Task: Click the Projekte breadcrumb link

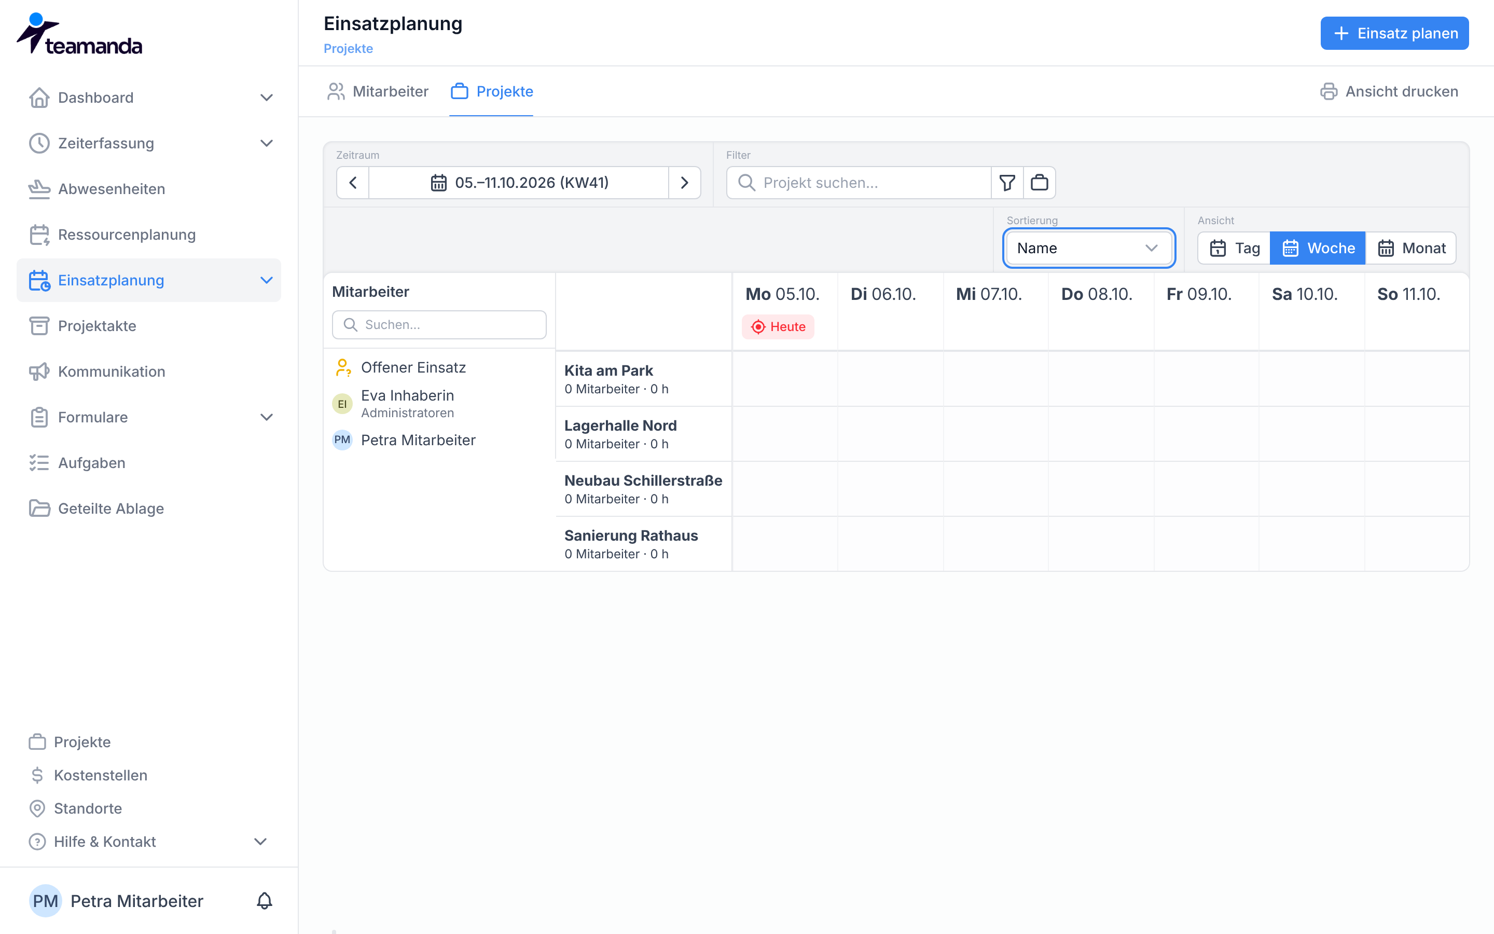Action: [x=348, y=49]
